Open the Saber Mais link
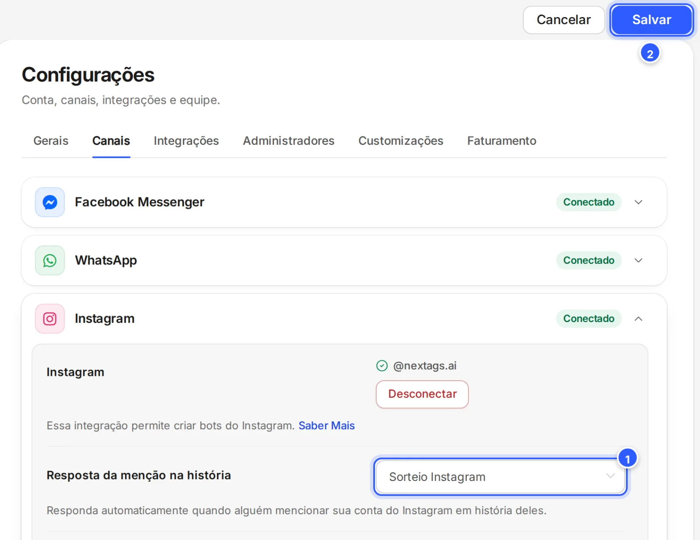The width and height of the screenshot is (700, 540). coord(326,426)
